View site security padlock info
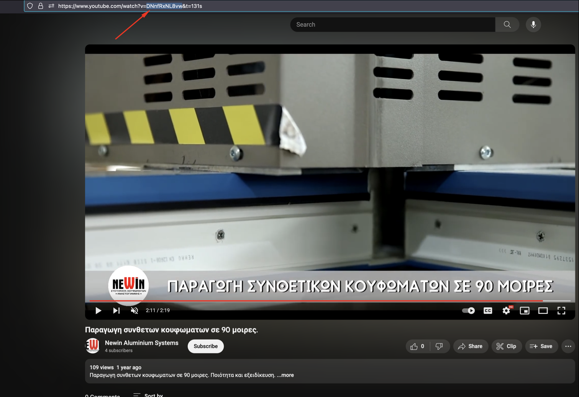Screen dimensions: 579x397 click(x=41, y=6)
